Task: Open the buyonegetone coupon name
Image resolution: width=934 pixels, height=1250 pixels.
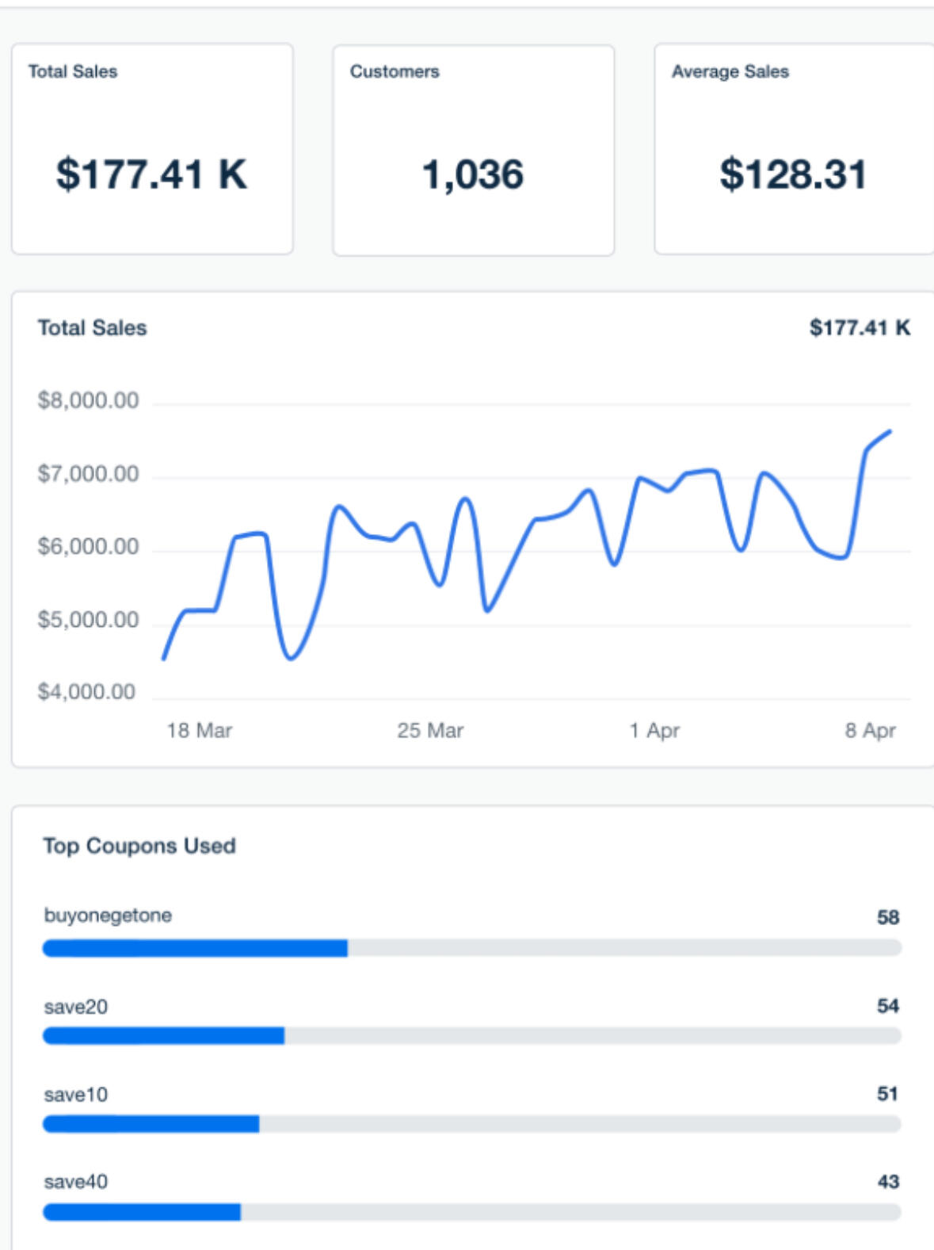Action: (x=108, y=916)
